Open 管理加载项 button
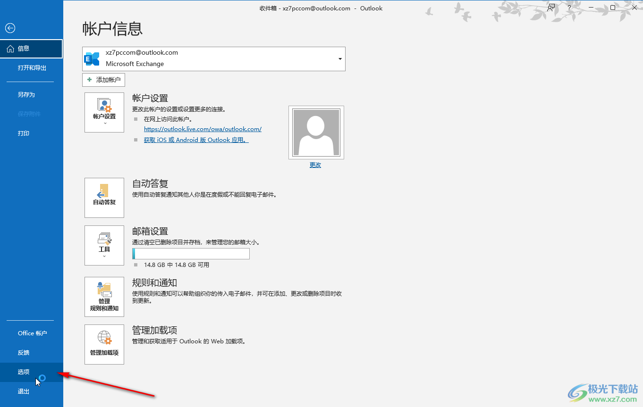 104,344
